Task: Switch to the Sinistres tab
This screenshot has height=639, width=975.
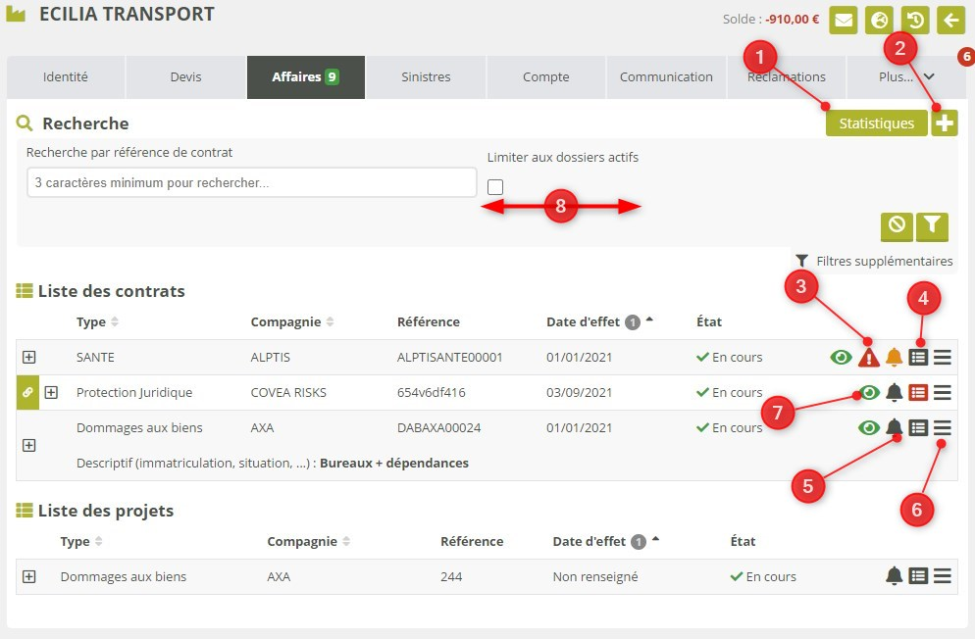Action: [x=426, y=77]
